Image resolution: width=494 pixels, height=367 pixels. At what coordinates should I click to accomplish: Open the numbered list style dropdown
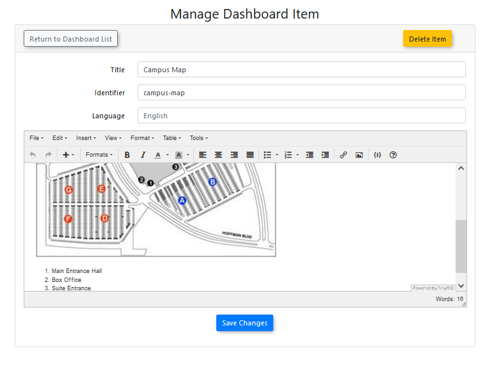[298, 155]
